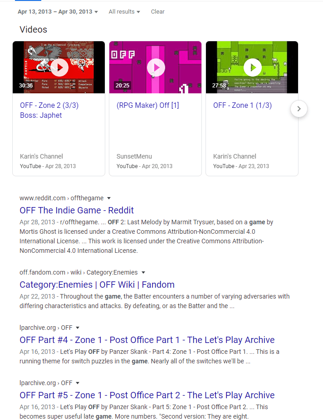
Task: Open the All results dropdown
Action: pos(124,12)
